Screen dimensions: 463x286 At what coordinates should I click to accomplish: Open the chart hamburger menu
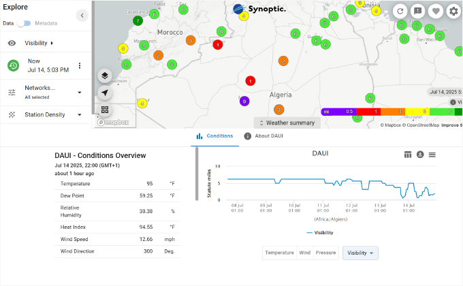coord(432,155)
